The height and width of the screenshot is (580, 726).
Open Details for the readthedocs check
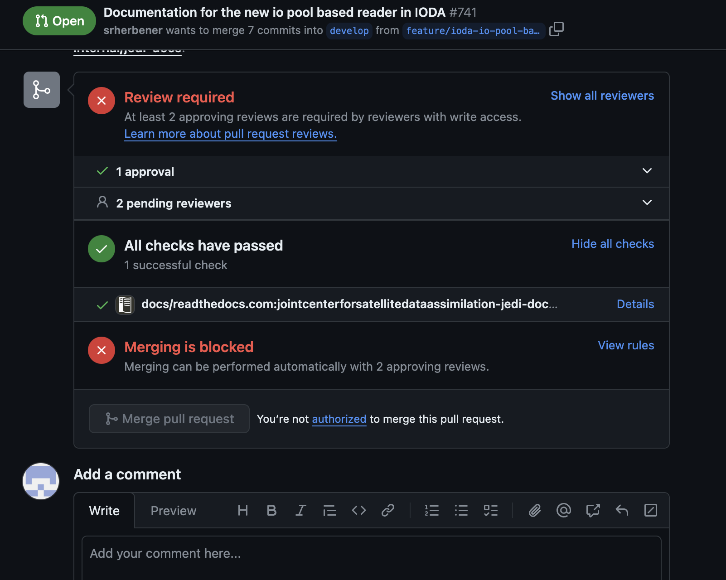[635, 304]
